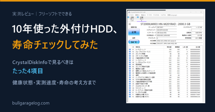215x112 pixels.
Task: Click the CrystalDiskInfo app icon in title bar
Action: click(x=129, y=12)
